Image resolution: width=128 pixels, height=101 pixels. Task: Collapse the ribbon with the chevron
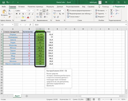126,20
